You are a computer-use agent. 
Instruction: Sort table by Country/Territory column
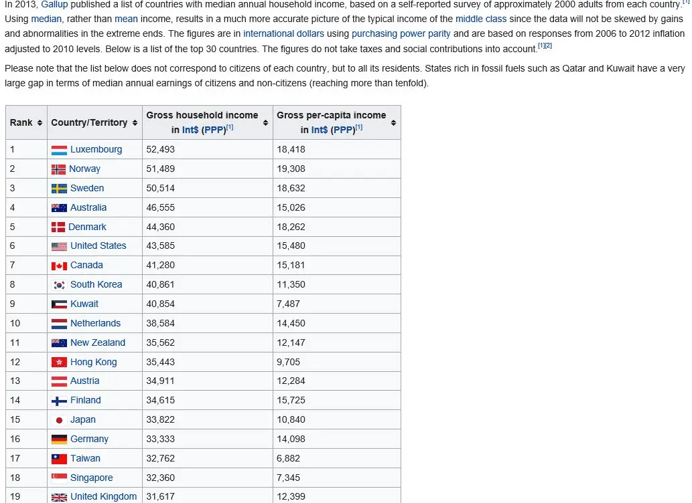coord(134,123)
